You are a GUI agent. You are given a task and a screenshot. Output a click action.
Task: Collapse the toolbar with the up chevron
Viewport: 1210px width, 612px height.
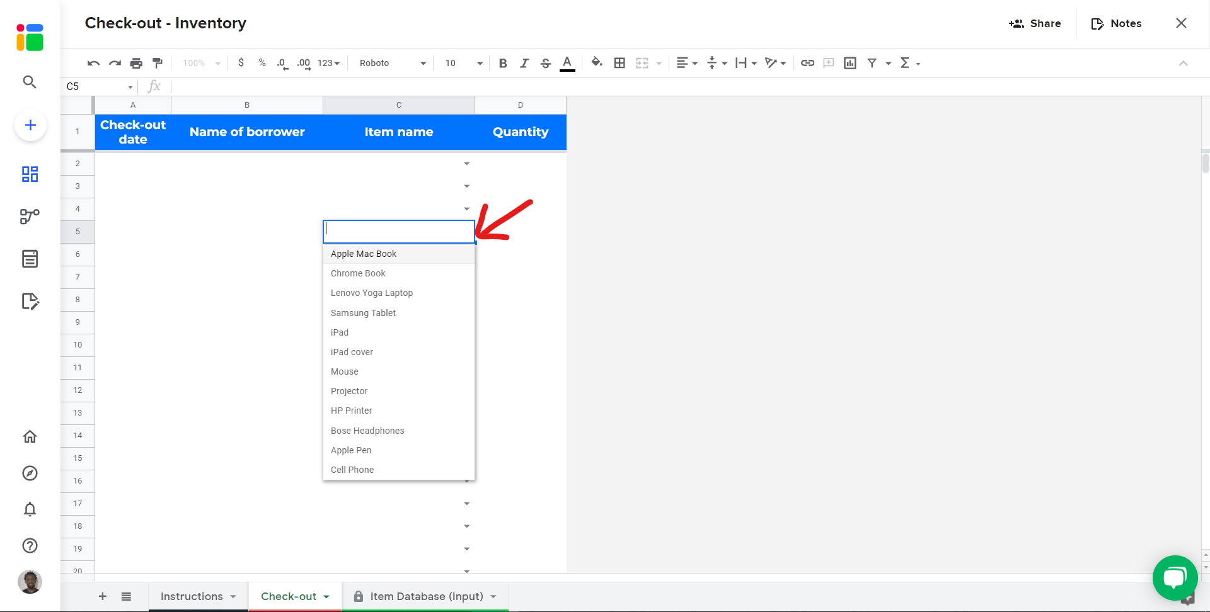tap(1183, 63)
